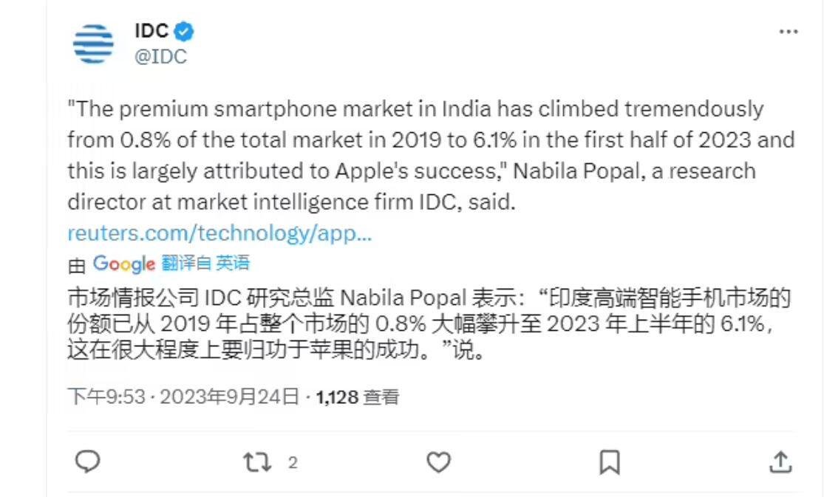
Task: Click the @IDC handle
Action: coord(160,56)
